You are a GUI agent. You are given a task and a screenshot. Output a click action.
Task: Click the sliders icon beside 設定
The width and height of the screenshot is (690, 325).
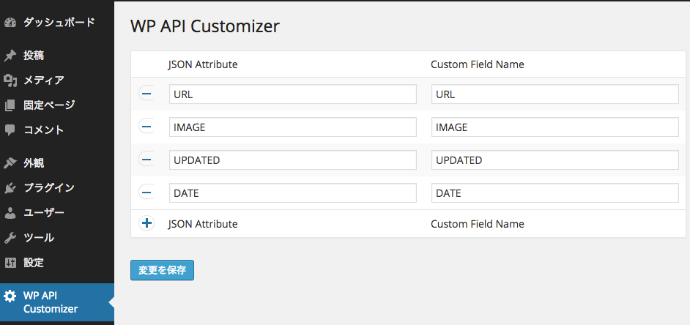[x=10, y=263]
